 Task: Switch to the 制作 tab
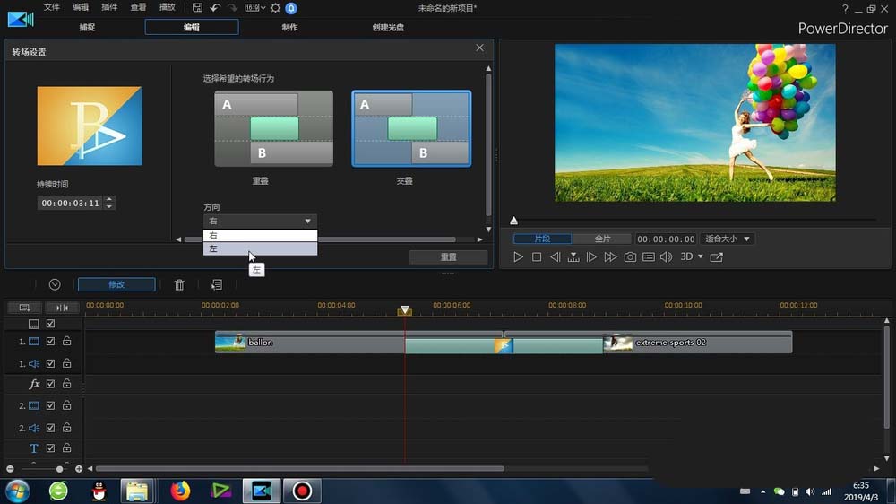point(290,28)
